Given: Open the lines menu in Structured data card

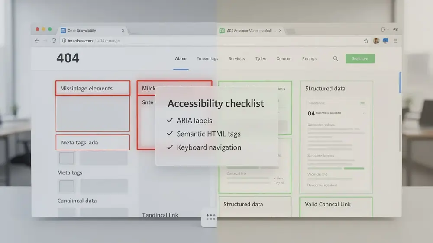Looking at the screenshot, I should point(362,103).
